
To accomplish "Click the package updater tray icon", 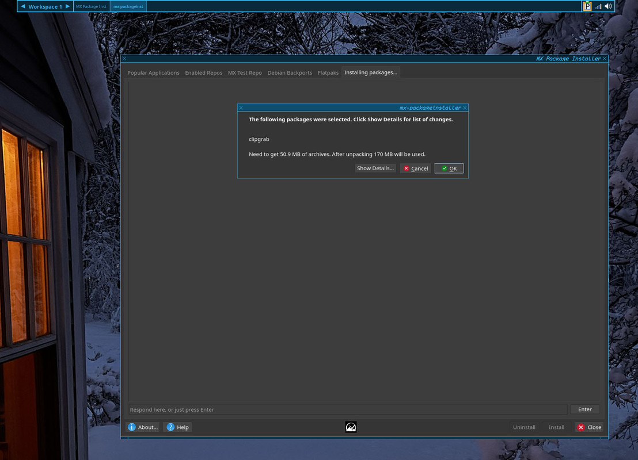I will 587,6.
